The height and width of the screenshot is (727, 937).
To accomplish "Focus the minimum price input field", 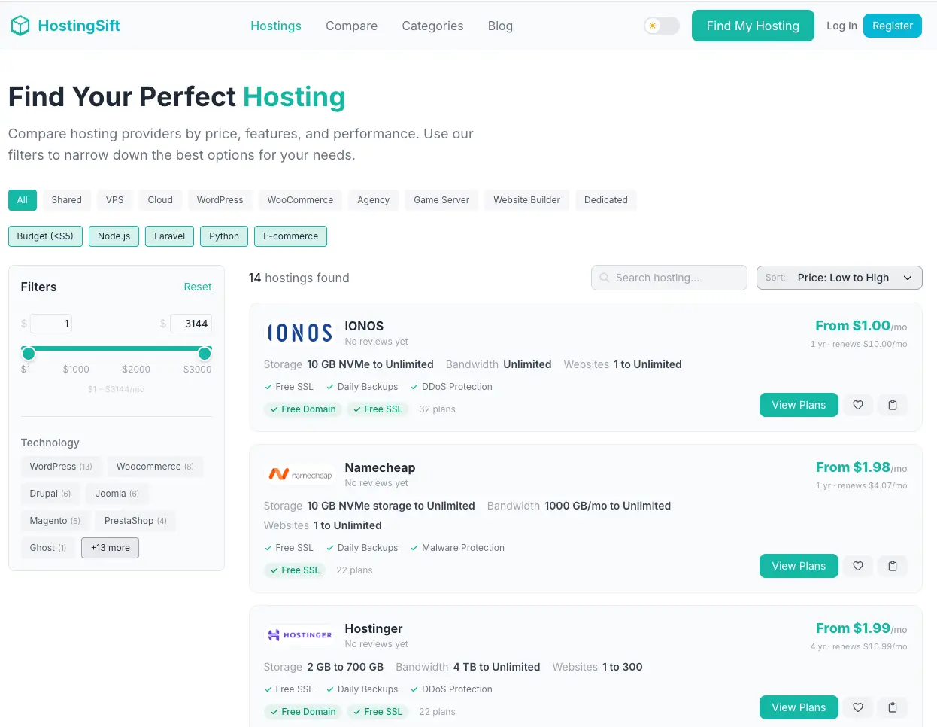I will 51,324.
